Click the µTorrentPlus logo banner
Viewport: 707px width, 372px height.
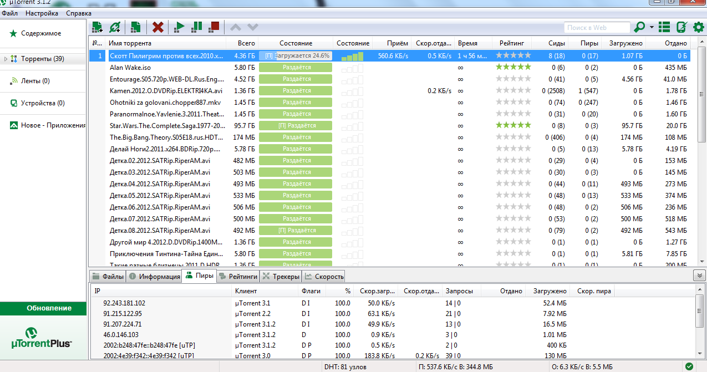click(43, 338)
